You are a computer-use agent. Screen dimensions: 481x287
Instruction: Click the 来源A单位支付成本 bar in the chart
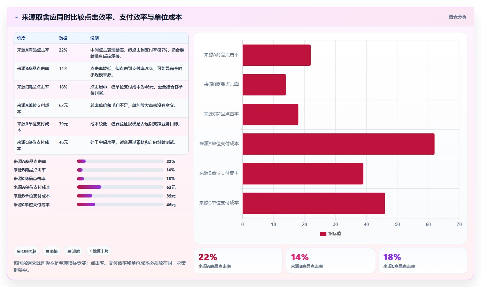(339, 144)
